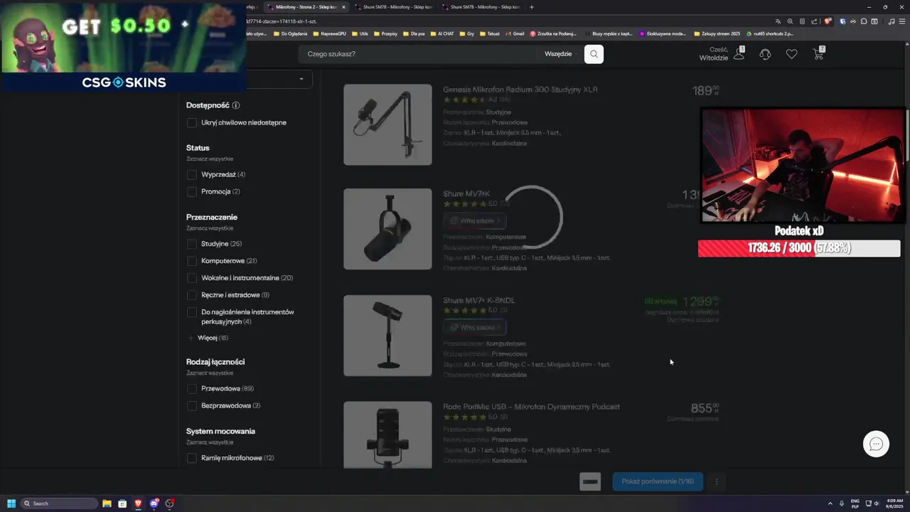Enable the Promocja filter
This screenshot has width=910, height=512.
(191, 191)
